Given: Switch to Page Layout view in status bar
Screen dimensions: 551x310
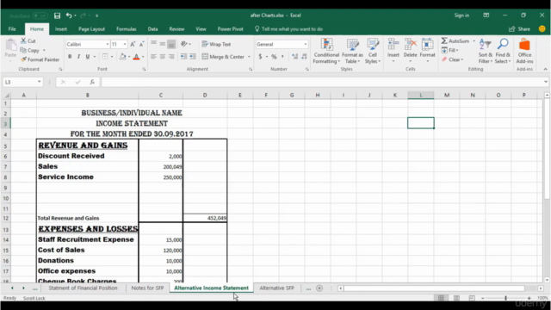Looking at the screenshot, I should click(456, 298).
